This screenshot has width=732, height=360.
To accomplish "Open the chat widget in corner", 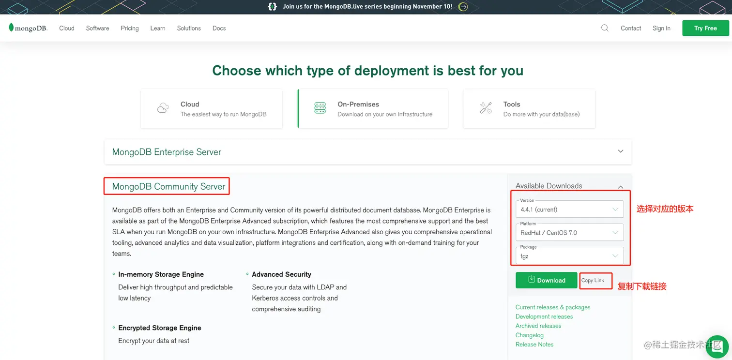I will (717, 346).
